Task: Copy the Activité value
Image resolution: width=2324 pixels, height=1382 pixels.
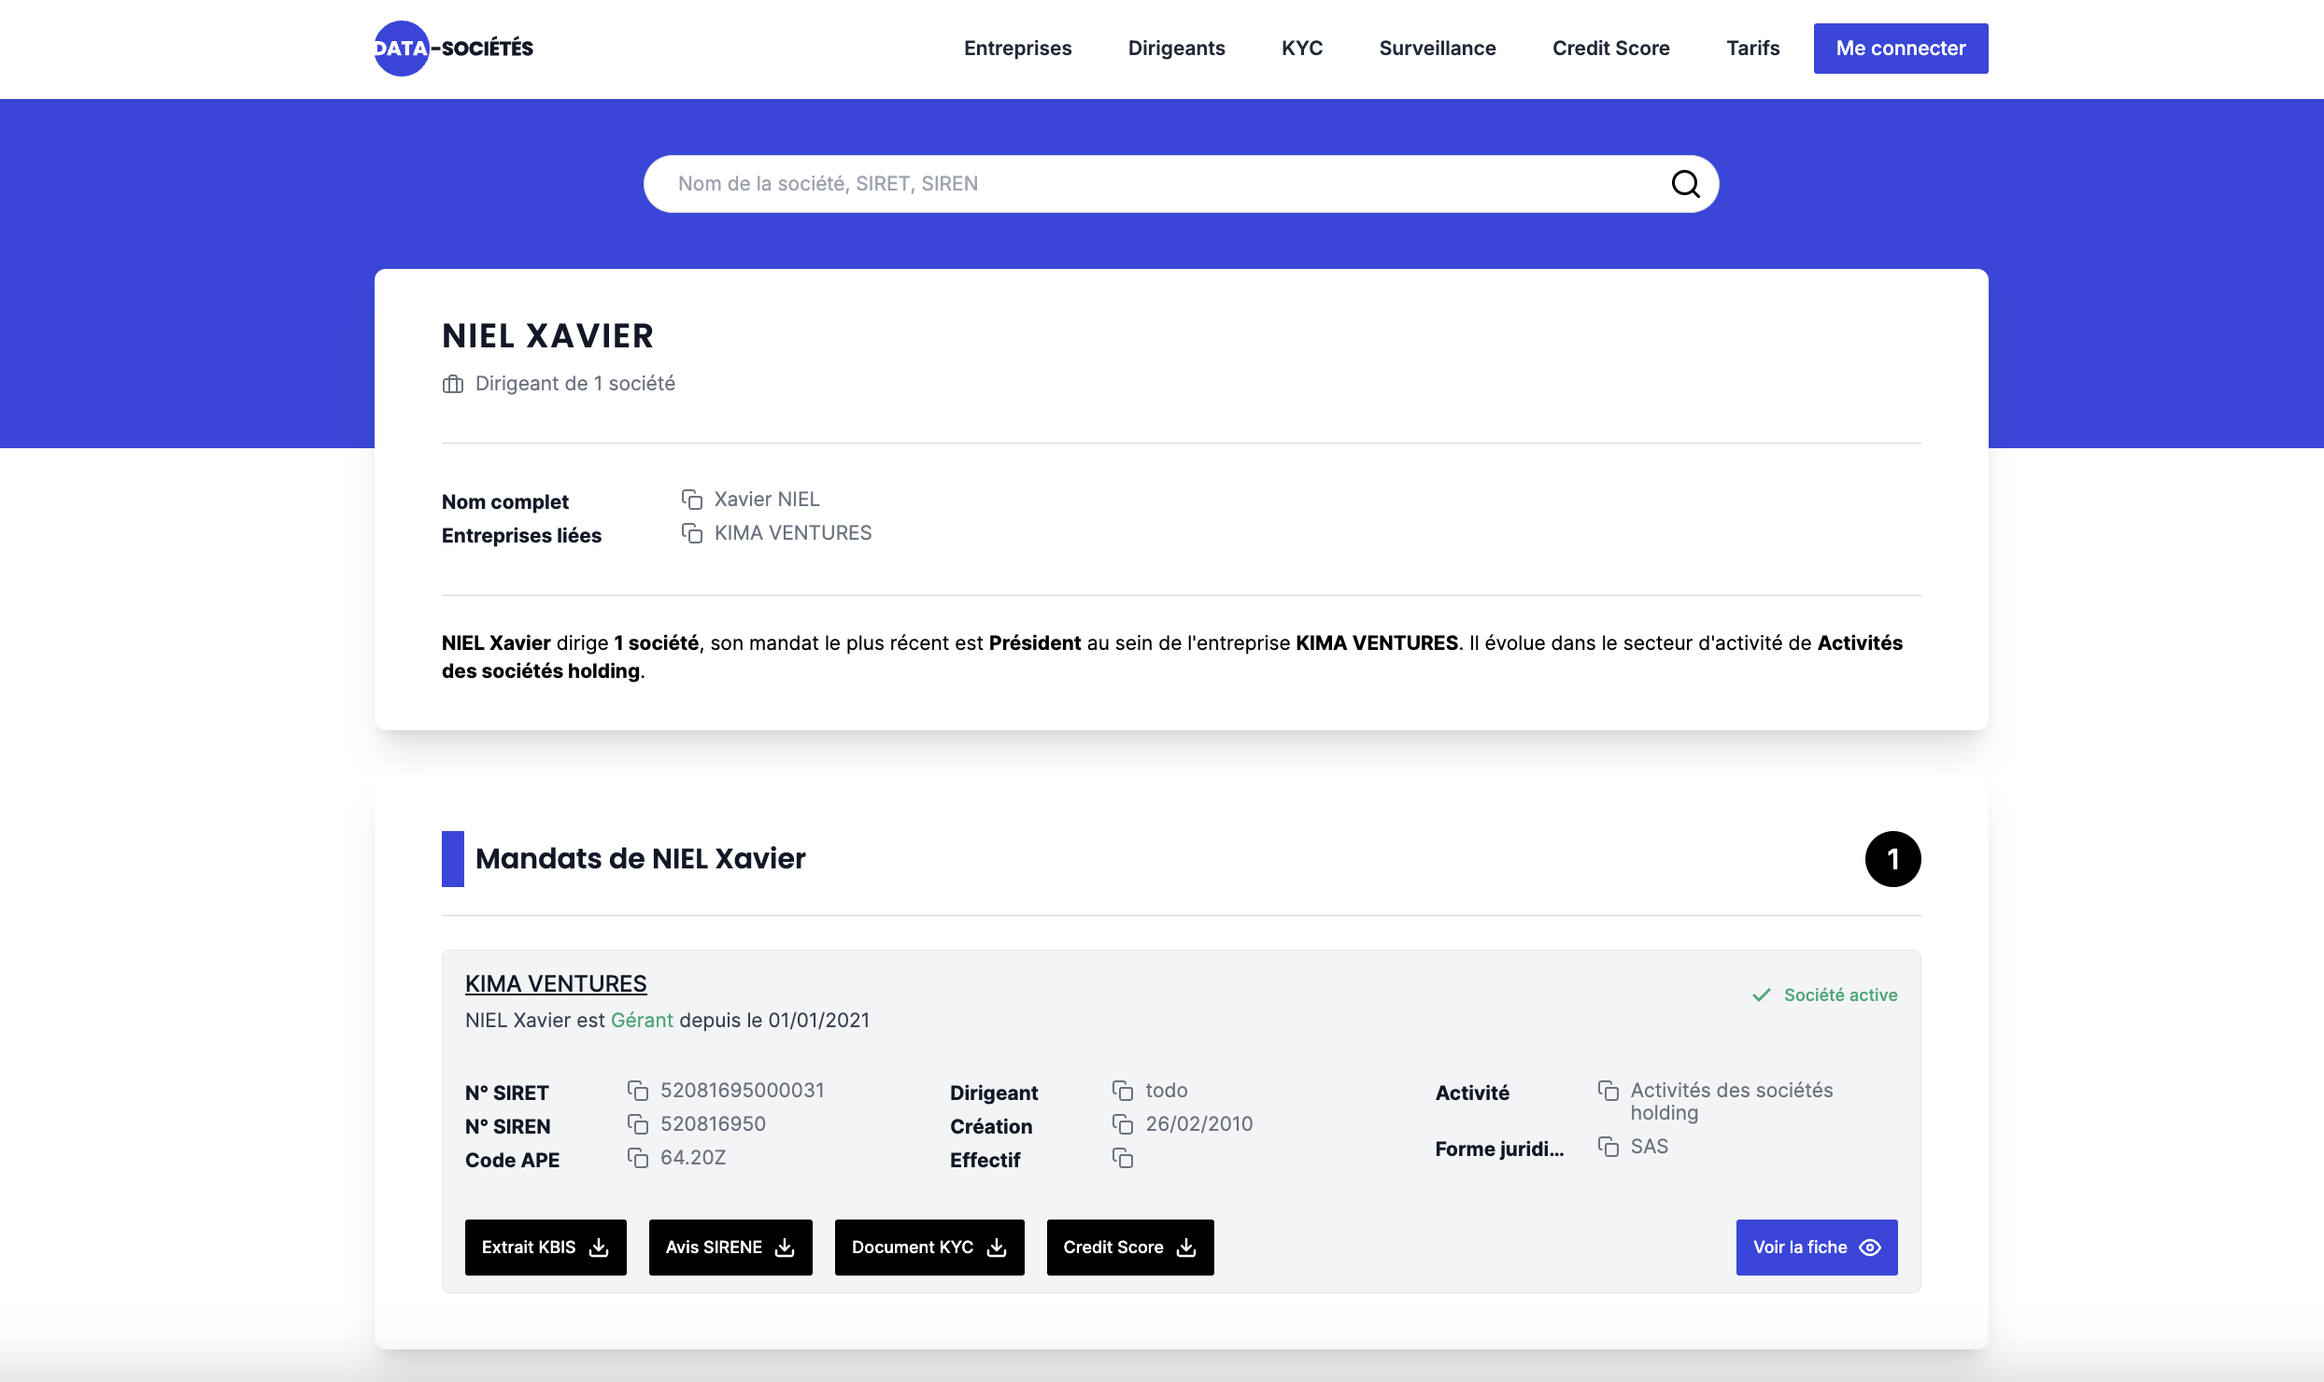Action: [x=1608, y=1091]
